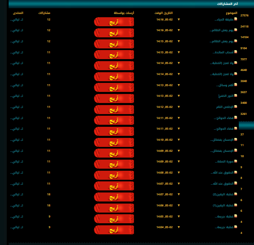The width and height of the screenshot is (254, 245).
Task: Click the الموضوع column header
Action: point(231,13)
